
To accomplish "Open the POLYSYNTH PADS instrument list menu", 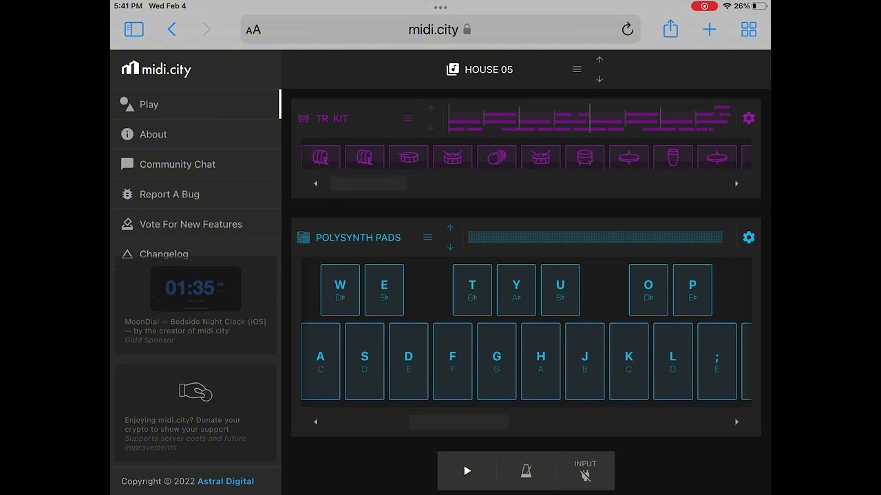I will pos(427,237).
